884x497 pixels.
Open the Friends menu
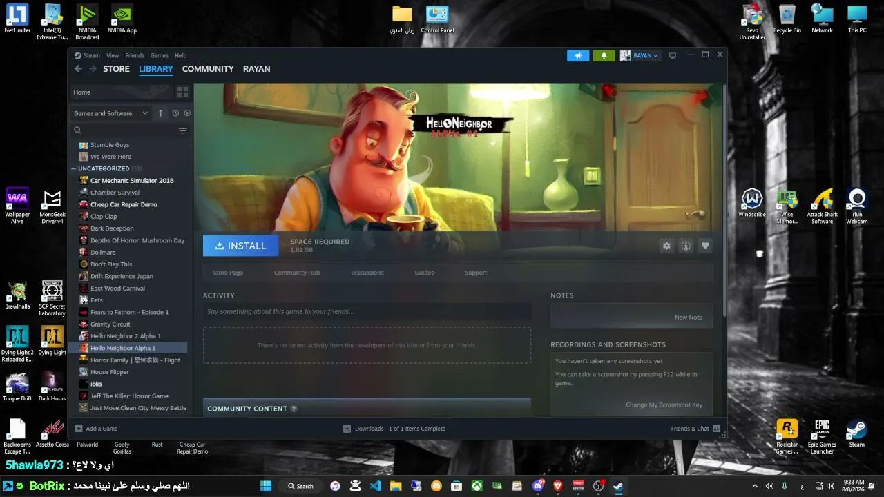tap(135, 55)
